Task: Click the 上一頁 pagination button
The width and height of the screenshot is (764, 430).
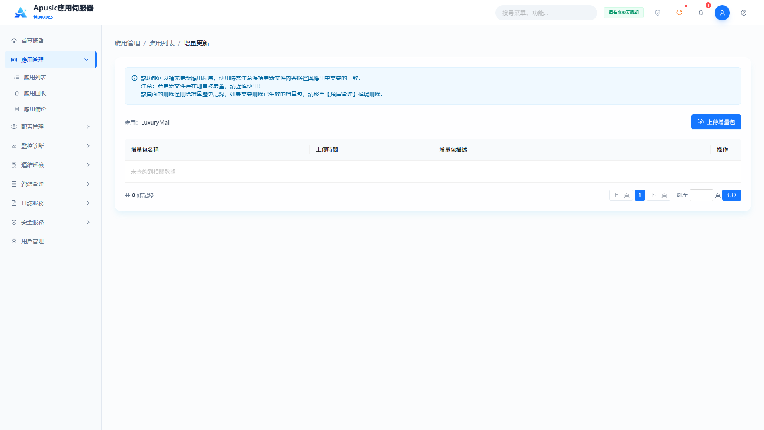Action: (x=621, y=195)
